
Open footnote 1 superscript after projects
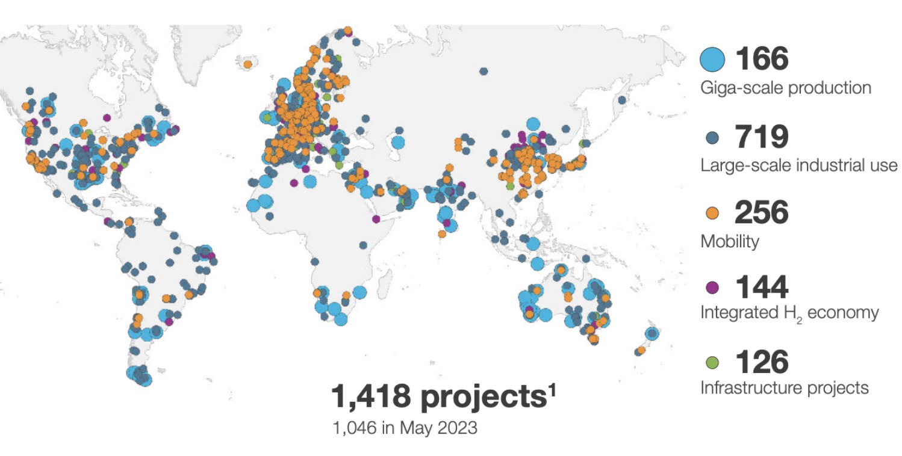tap(552, 390)
